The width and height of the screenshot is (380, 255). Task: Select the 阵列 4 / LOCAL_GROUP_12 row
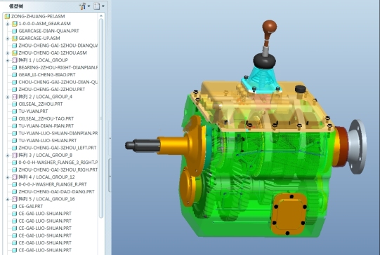pos(46,177)
